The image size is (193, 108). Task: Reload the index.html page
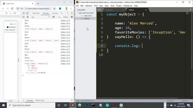(12, 9)
